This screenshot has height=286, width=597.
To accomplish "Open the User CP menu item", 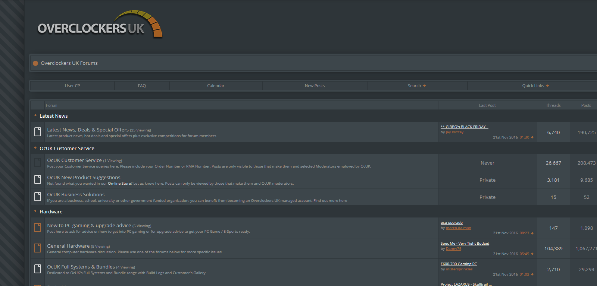I will coord(72,86).
